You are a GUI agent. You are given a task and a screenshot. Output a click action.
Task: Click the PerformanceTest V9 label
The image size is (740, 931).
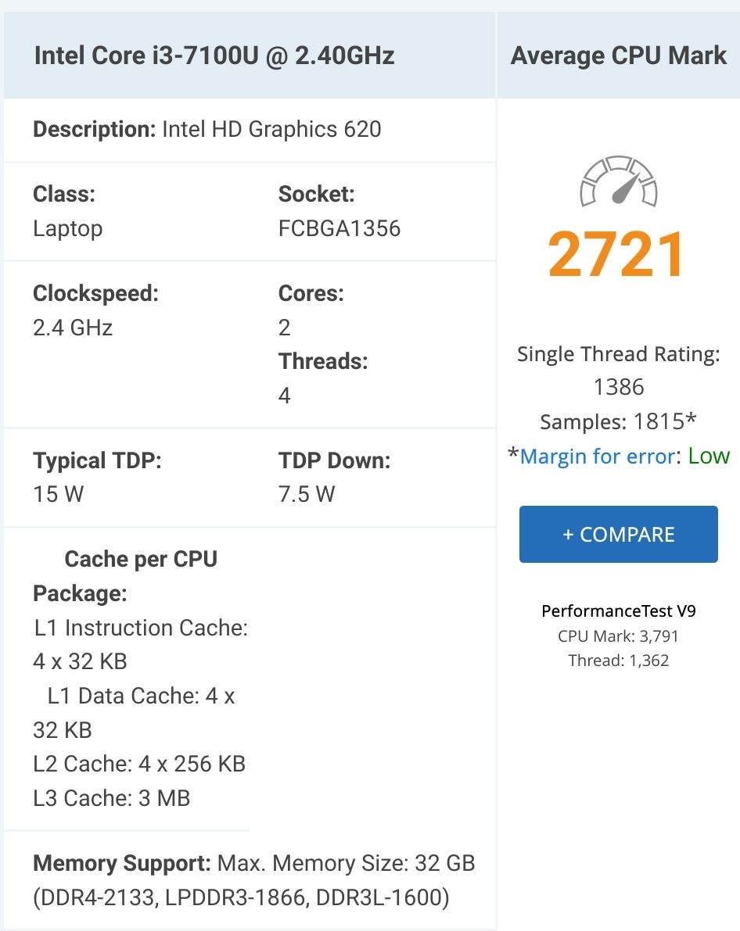pos(618,611)
